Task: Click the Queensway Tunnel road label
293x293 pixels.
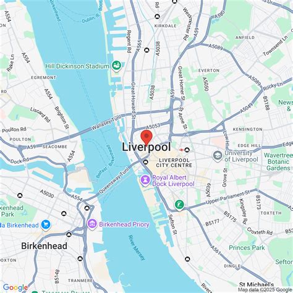Action: [114, 180]
